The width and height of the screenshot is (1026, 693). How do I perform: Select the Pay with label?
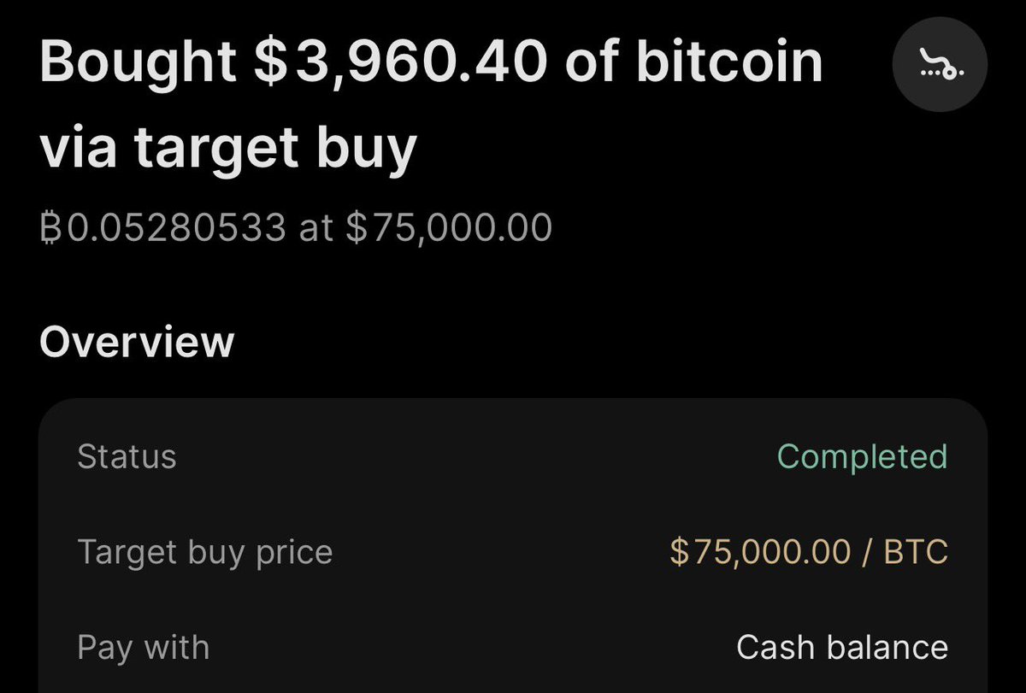point(143,648)
